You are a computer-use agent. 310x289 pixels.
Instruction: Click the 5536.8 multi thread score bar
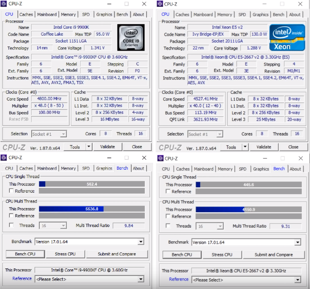tap(92, 209)
